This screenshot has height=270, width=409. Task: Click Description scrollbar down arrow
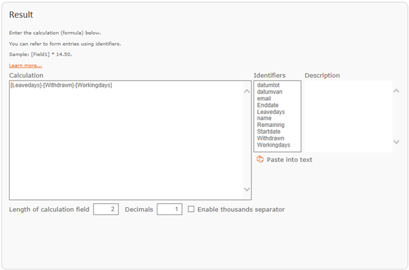point(396,142)
